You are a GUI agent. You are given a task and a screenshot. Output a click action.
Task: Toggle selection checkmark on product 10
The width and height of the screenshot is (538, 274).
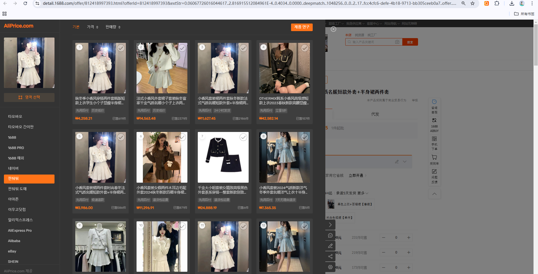click(x=182, y=226)
